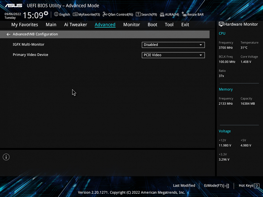Switch to the Tool tab
The width and height of the screenshot is (263, 197).
pos(169,25)
